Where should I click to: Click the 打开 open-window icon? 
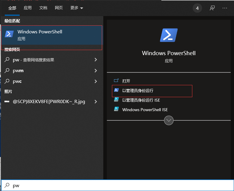tap(116, 81)
